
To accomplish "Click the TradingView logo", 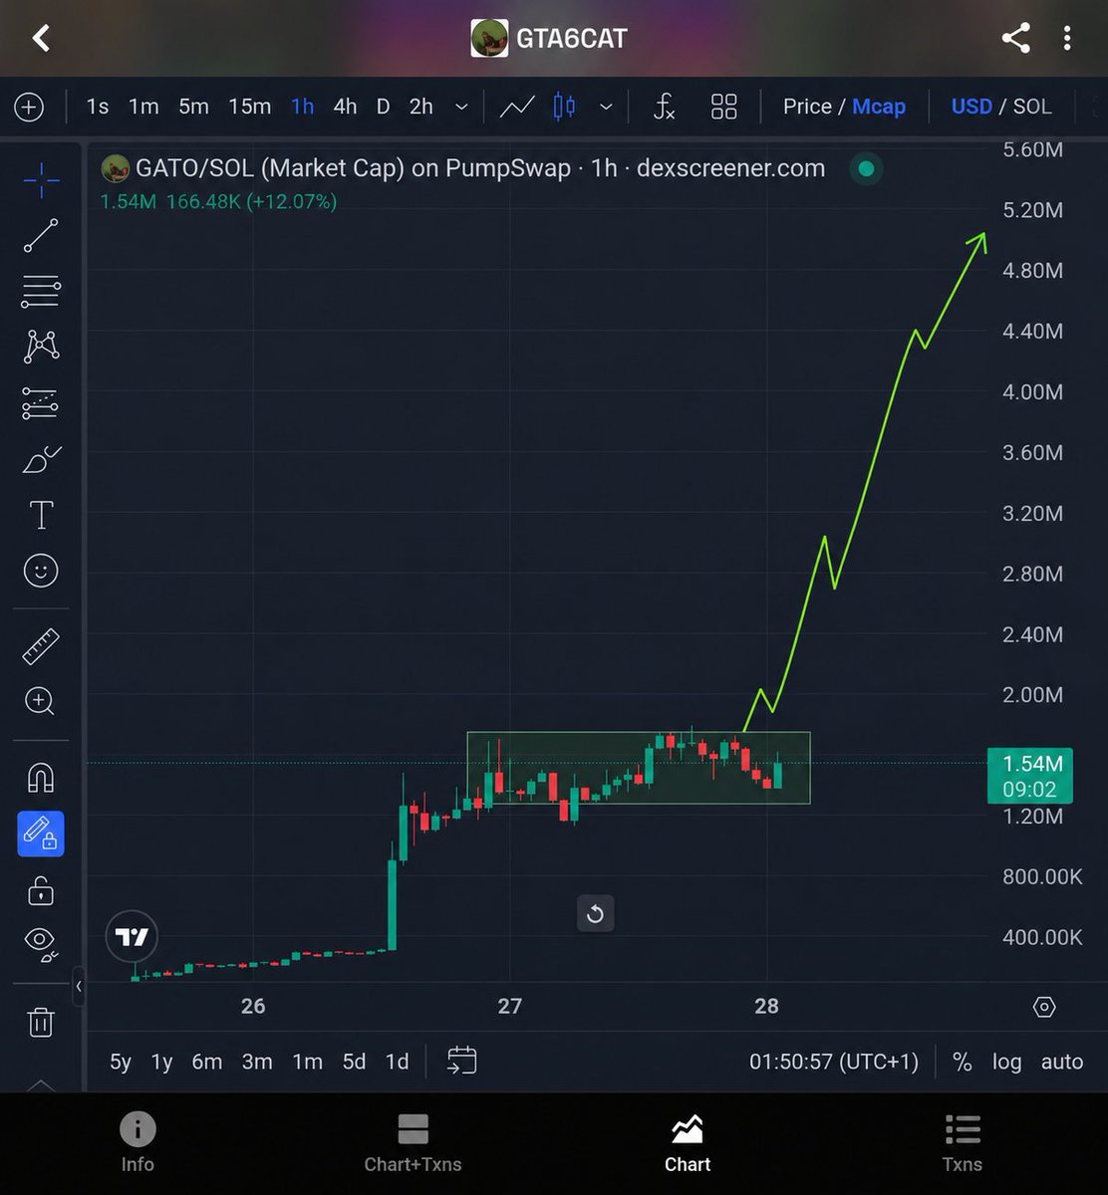I will point(132,937).
